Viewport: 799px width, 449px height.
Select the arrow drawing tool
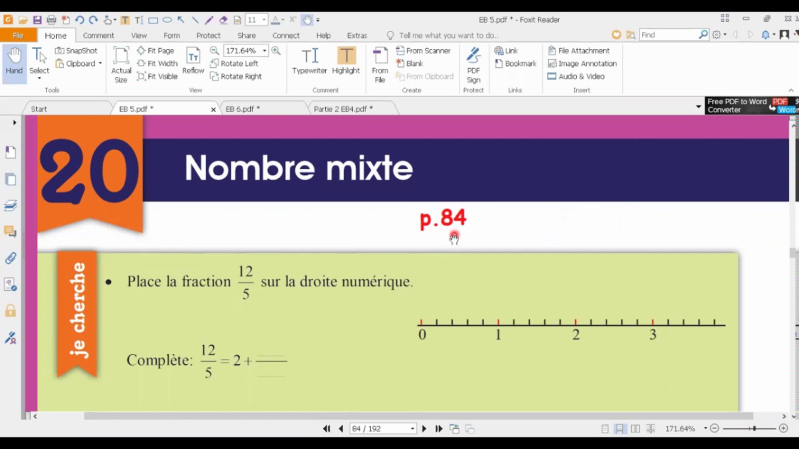coord(181,20)
